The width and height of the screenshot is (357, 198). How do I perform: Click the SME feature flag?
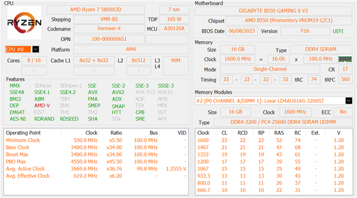pos(140,119)
